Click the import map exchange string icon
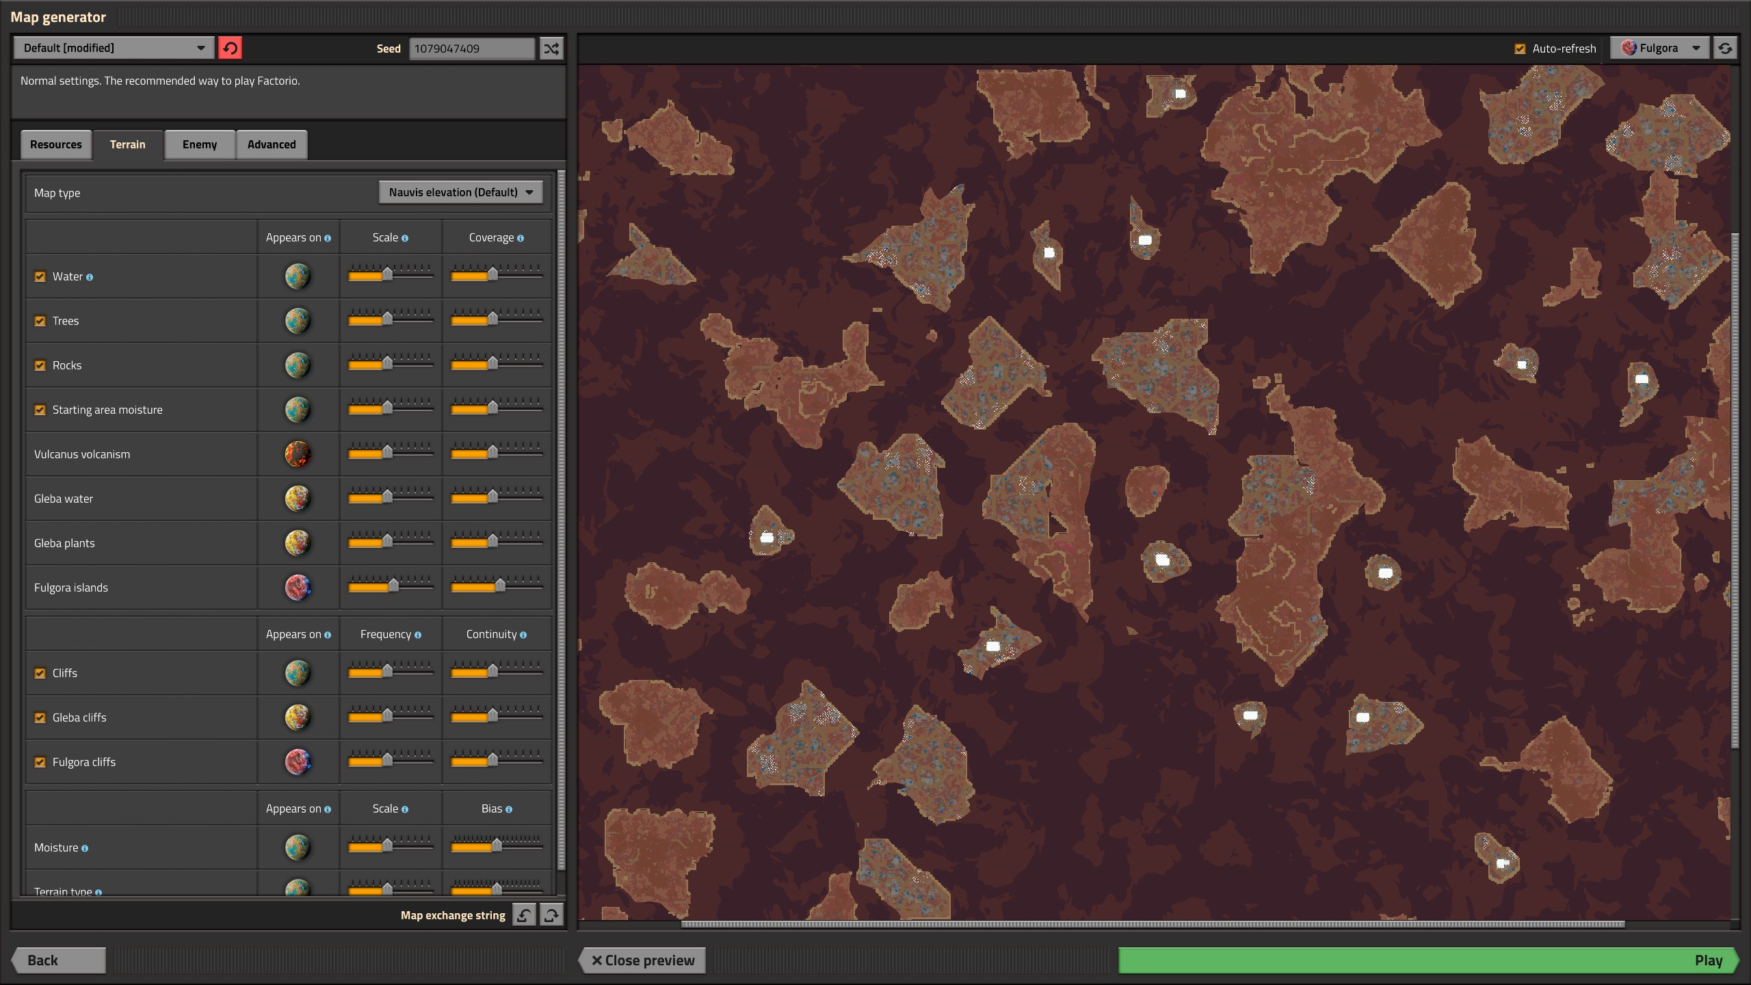Screen dimensions: 1751x985 click(x=524, y=915)
